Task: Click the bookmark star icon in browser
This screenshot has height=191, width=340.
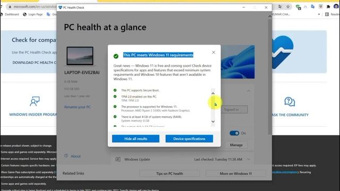Action: (288, 7)
